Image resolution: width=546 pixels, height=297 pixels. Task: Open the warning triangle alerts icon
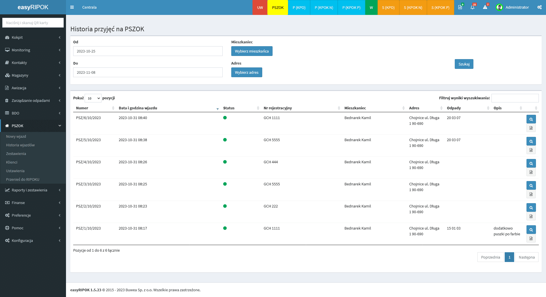click(485, 7)
